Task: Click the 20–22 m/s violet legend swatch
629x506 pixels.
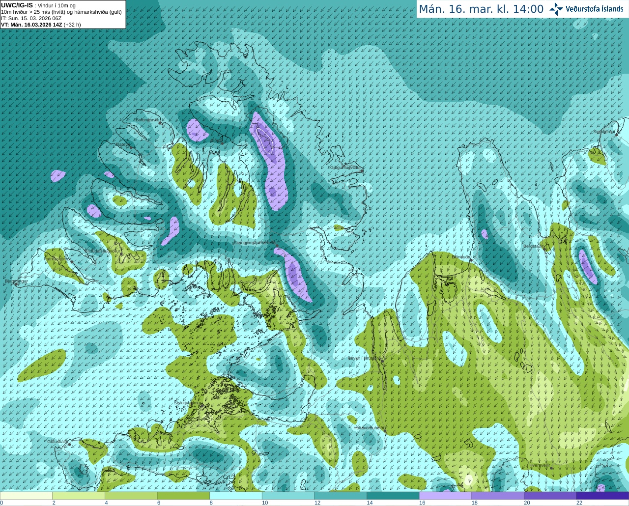Action: (x=550, y=496)
